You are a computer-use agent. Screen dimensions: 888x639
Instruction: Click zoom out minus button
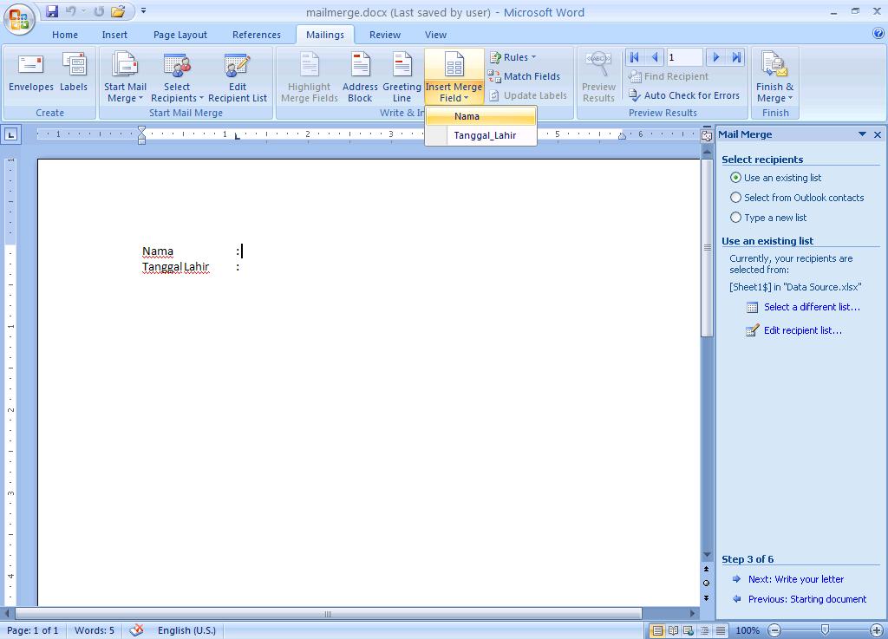[774, 630]
